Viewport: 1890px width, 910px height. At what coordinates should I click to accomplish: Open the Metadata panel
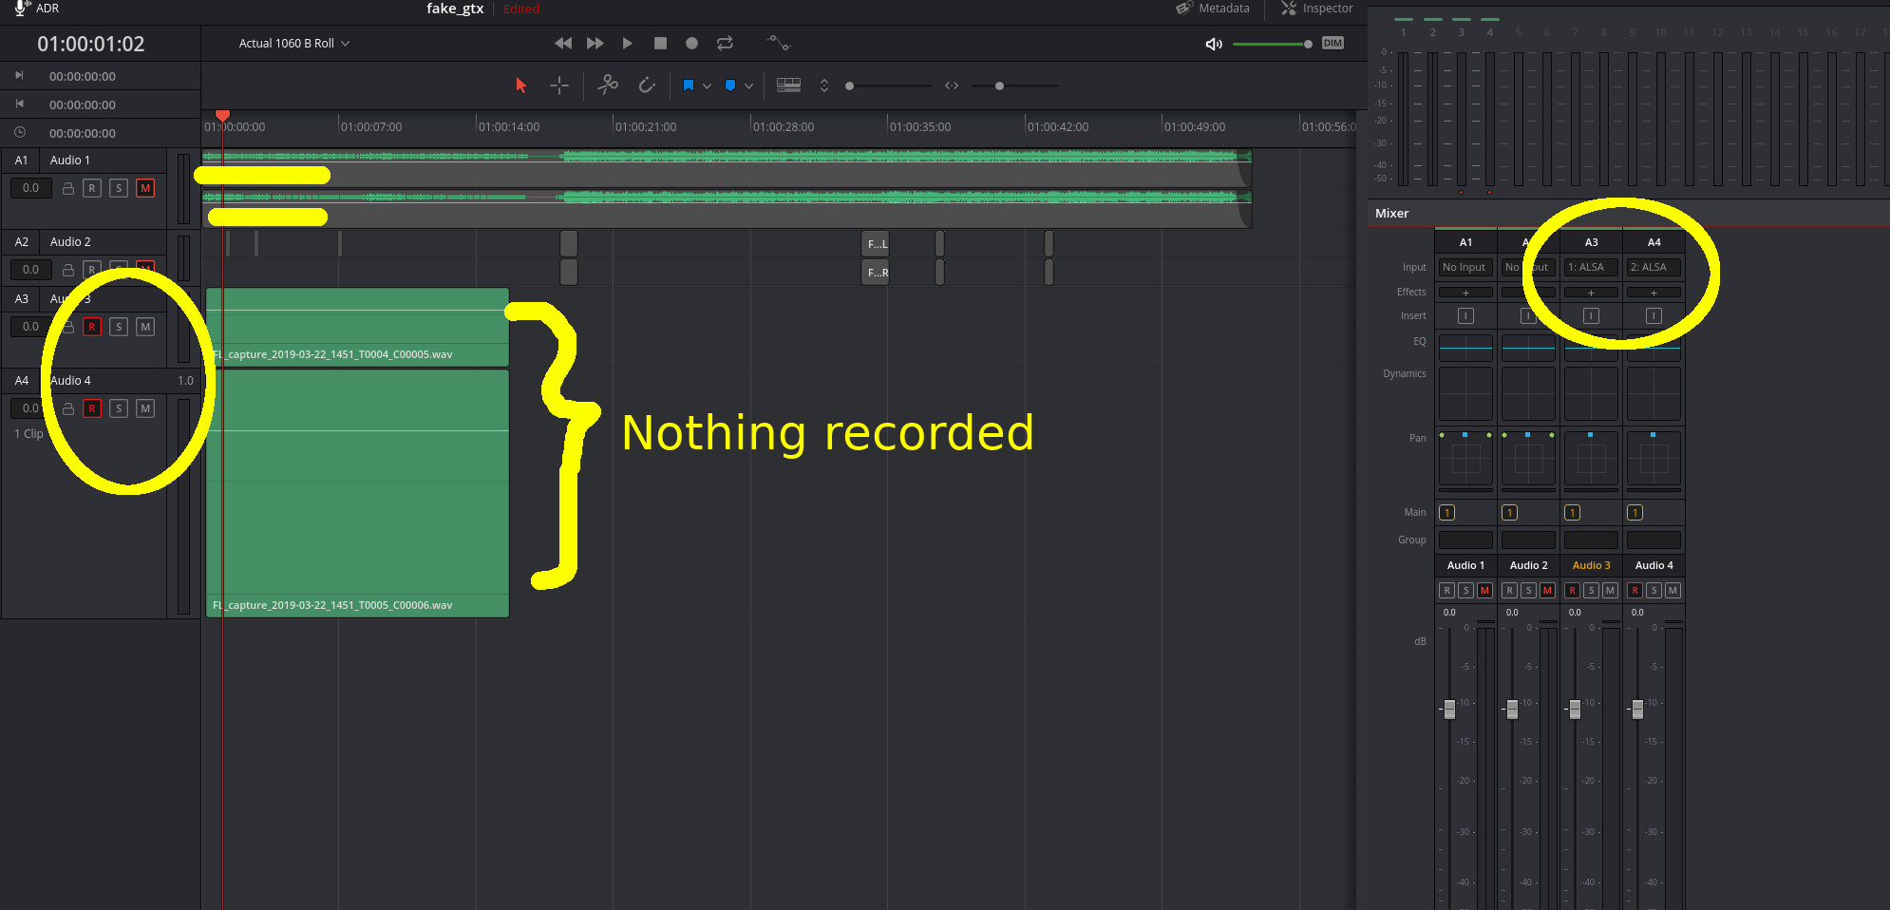tap(1213, 9)
